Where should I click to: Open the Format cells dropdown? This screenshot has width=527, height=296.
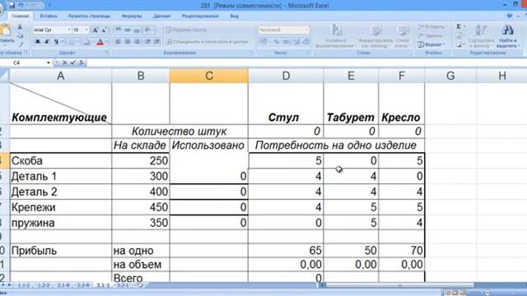point(431,44)
